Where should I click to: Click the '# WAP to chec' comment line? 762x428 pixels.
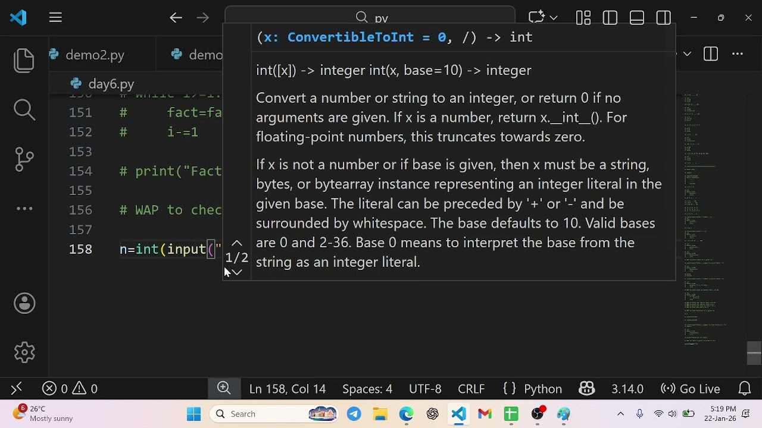click(x=171, y=210)
